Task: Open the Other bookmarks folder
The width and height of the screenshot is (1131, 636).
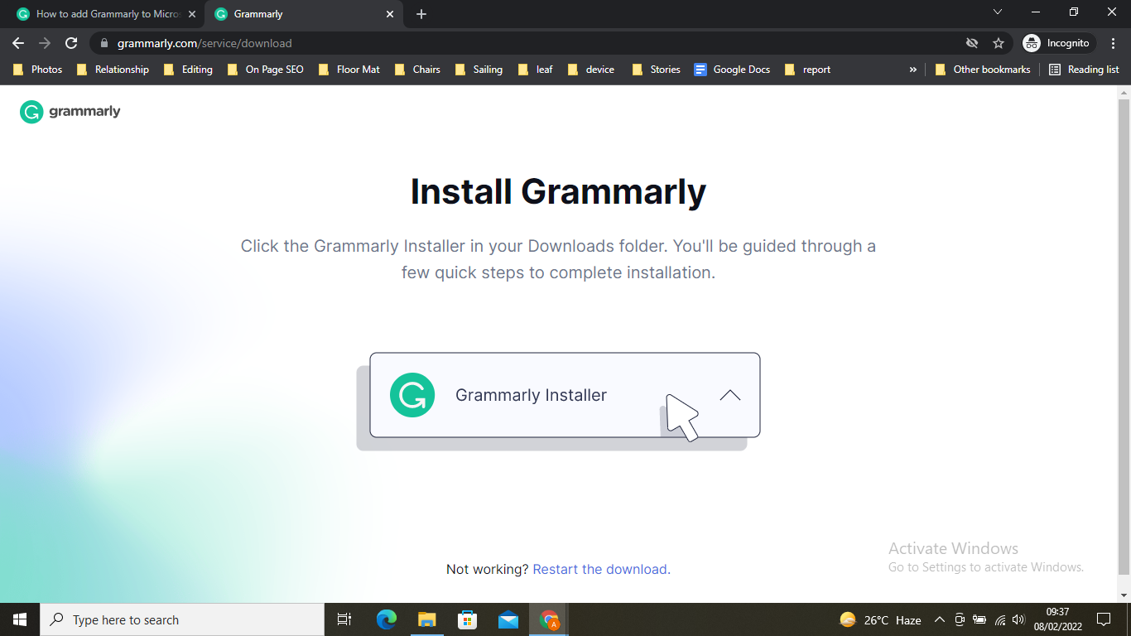Action: [x=983, y=70]
